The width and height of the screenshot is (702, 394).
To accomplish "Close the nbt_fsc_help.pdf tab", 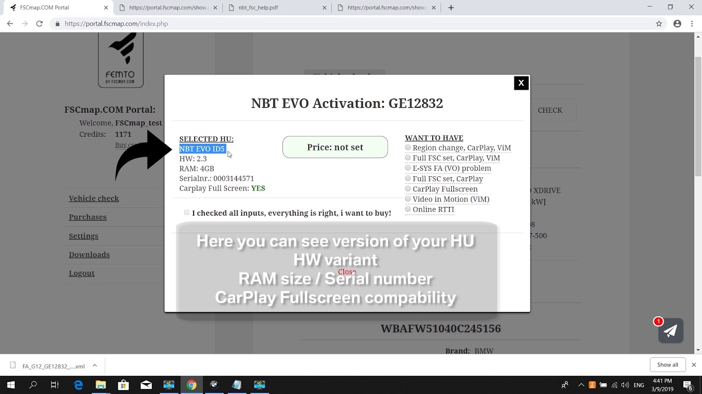I will [325, 8].
